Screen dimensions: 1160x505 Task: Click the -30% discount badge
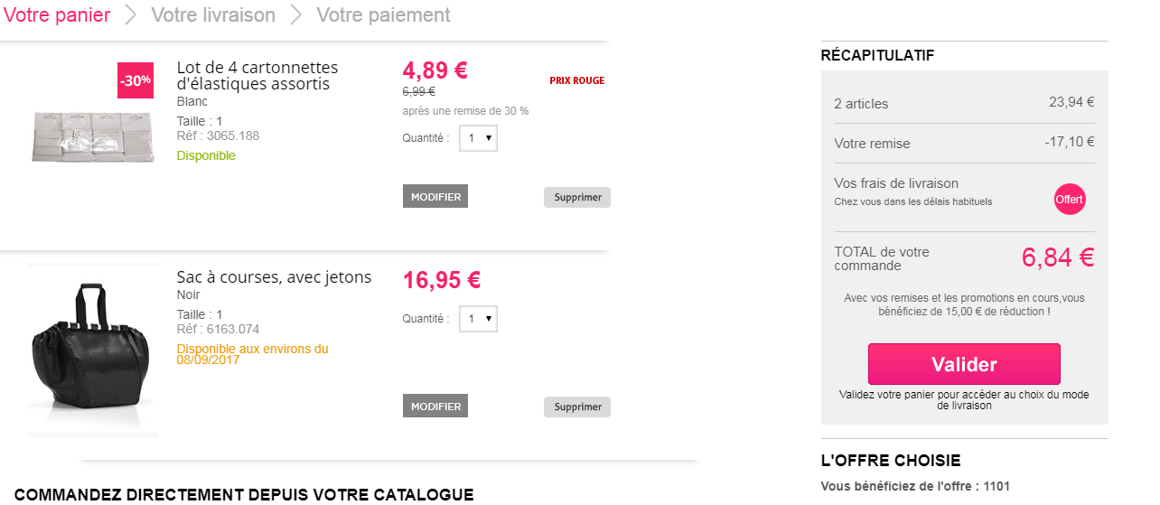tap(136, 80)
